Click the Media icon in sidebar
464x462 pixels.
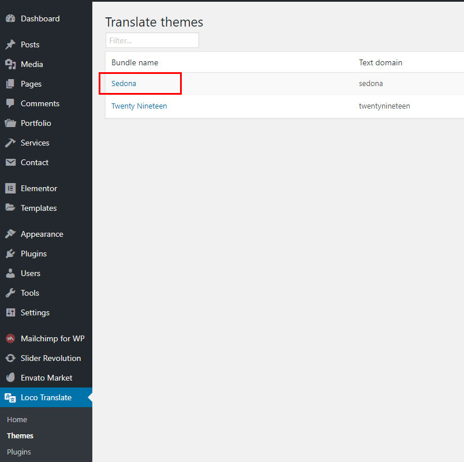point(10,64)
